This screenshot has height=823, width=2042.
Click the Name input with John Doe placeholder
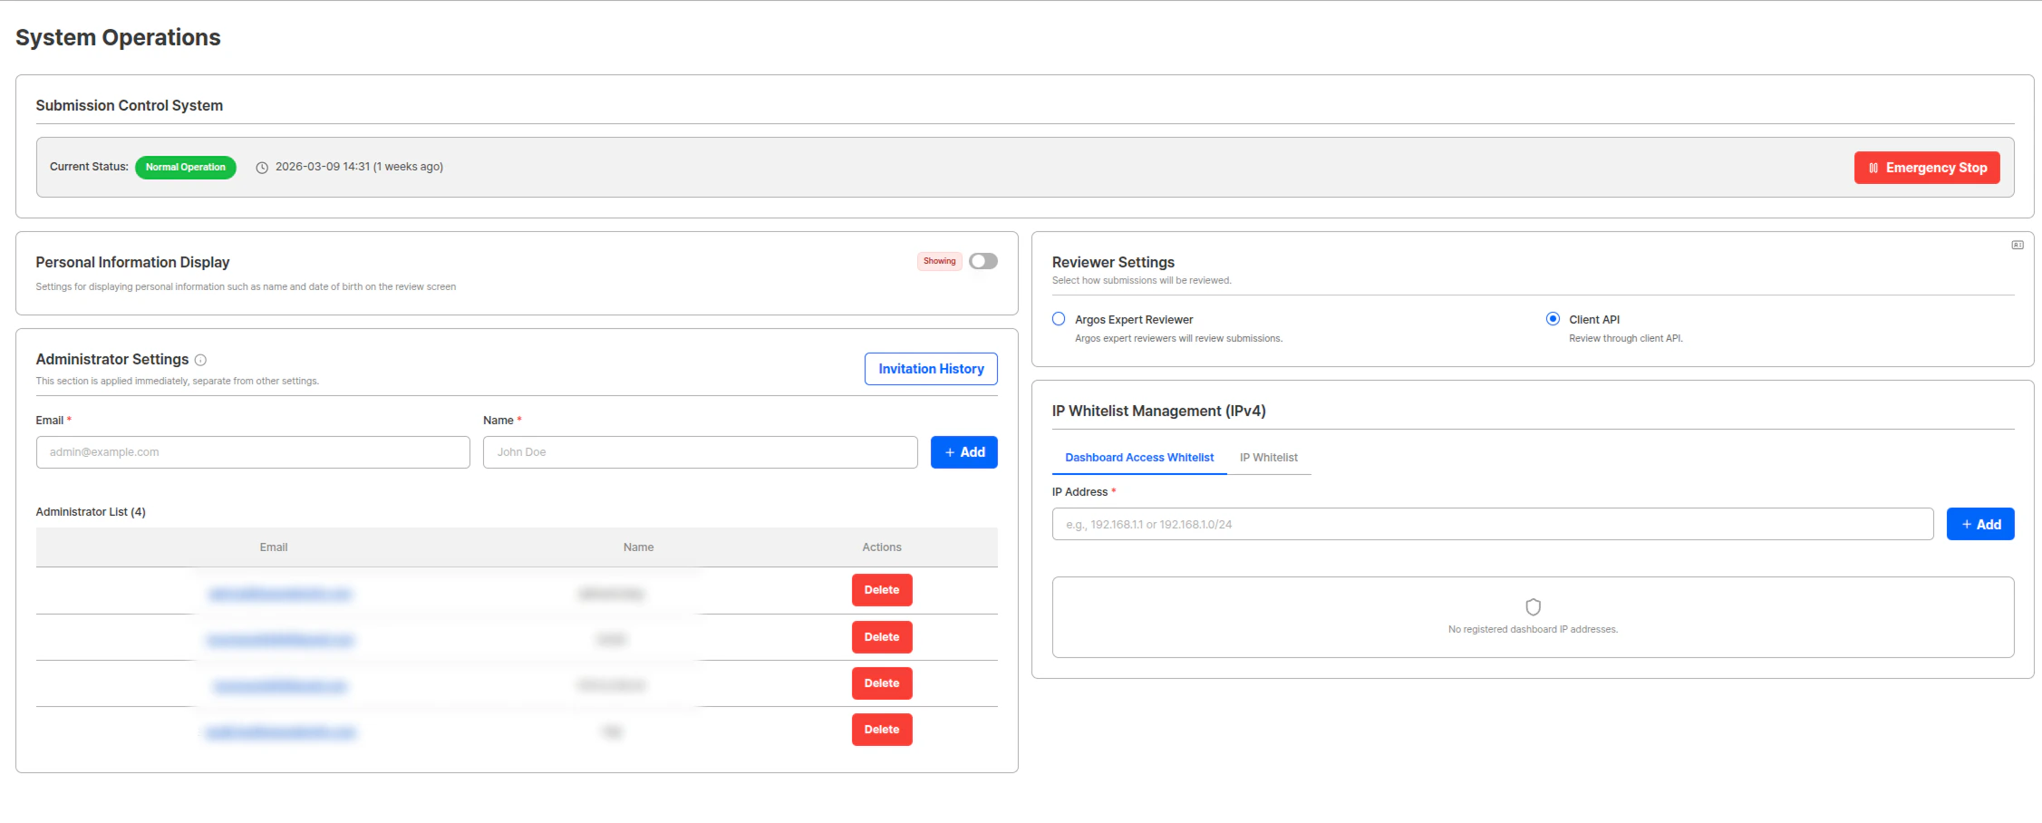[699, 451]
